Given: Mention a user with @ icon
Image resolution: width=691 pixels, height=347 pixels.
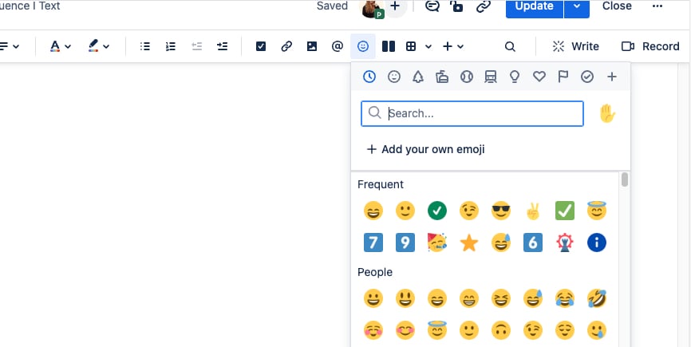Looking at the screenshot, I should click(x=338, y=46).
